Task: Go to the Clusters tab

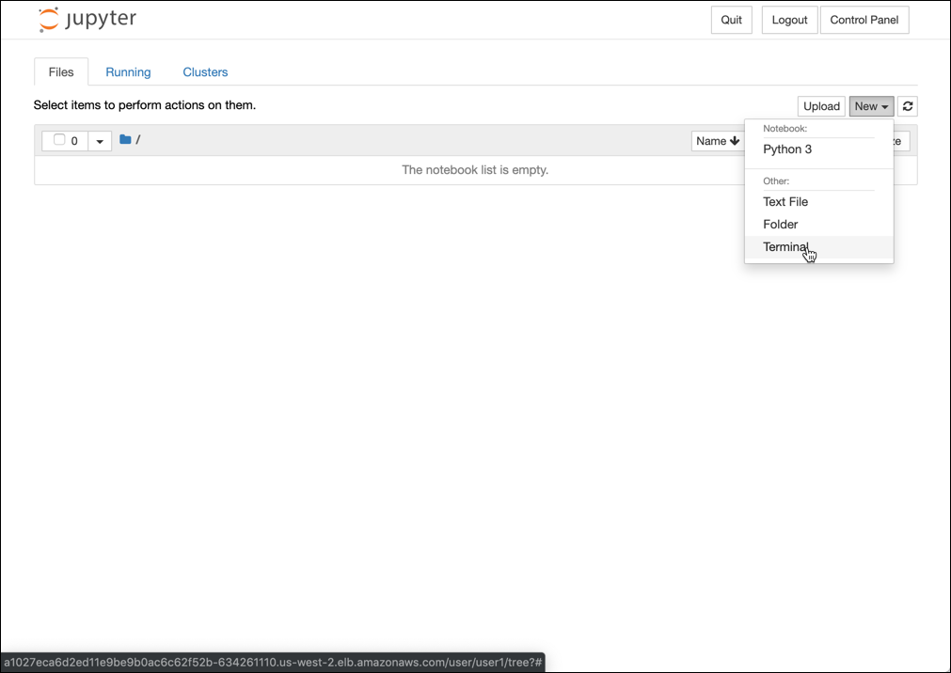Action: point(205,72)
